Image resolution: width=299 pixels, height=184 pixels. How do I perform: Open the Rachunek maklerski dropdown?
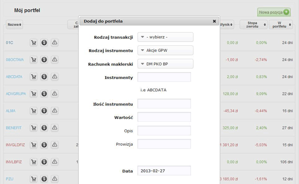(x=165, y=64)
